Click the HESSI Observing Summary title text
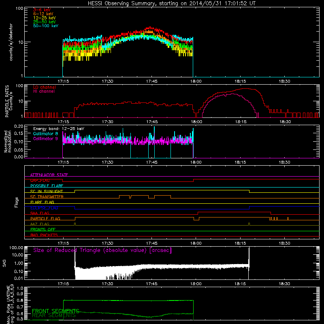The height and width of the screenshot is (324, 324). coord(172,4)
